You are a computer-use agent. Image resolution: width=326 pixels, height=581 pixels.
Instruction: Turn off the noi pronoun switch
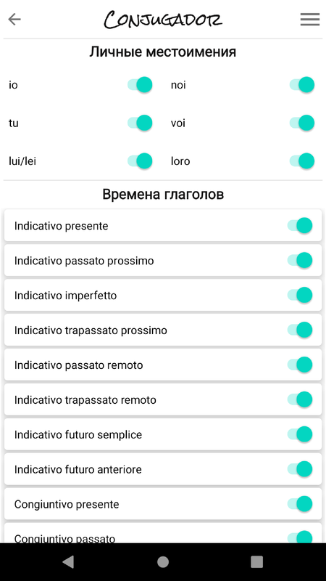(302, 85)
